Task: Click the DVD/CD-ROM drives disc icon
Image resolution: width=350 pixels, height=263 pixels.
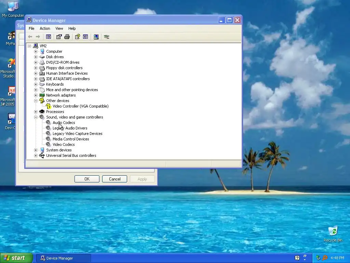Action: [x=42, y=62]
